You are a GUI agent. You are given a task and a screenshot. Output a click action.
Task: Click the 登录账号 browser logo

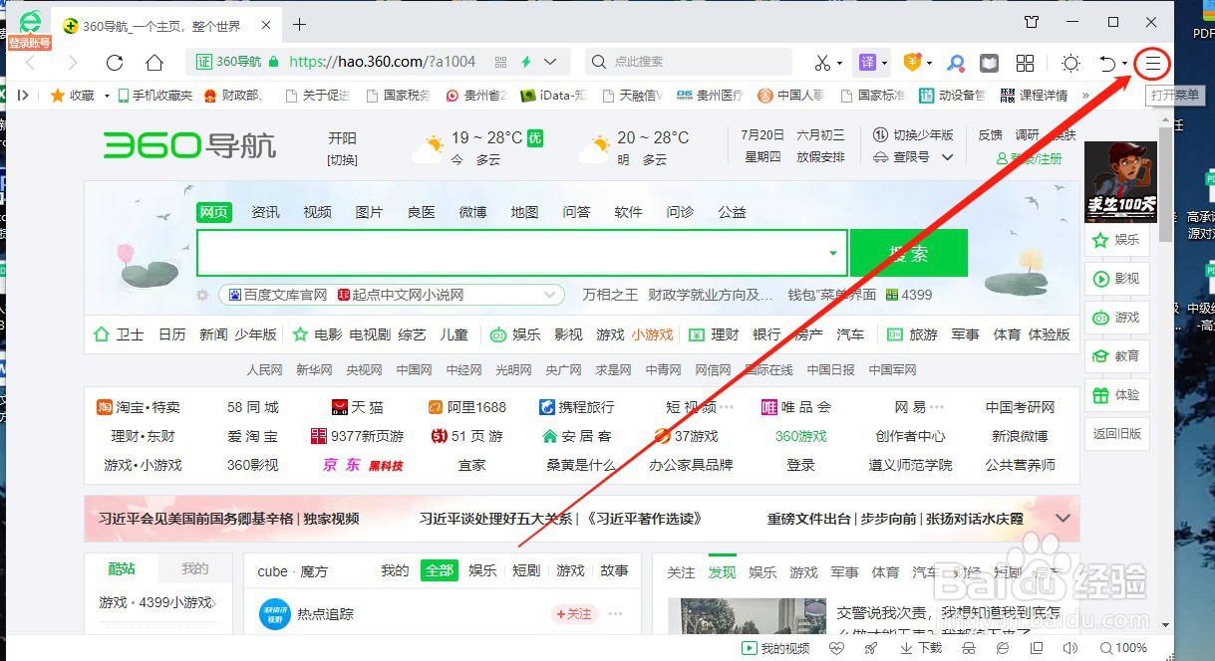(30, 29)
